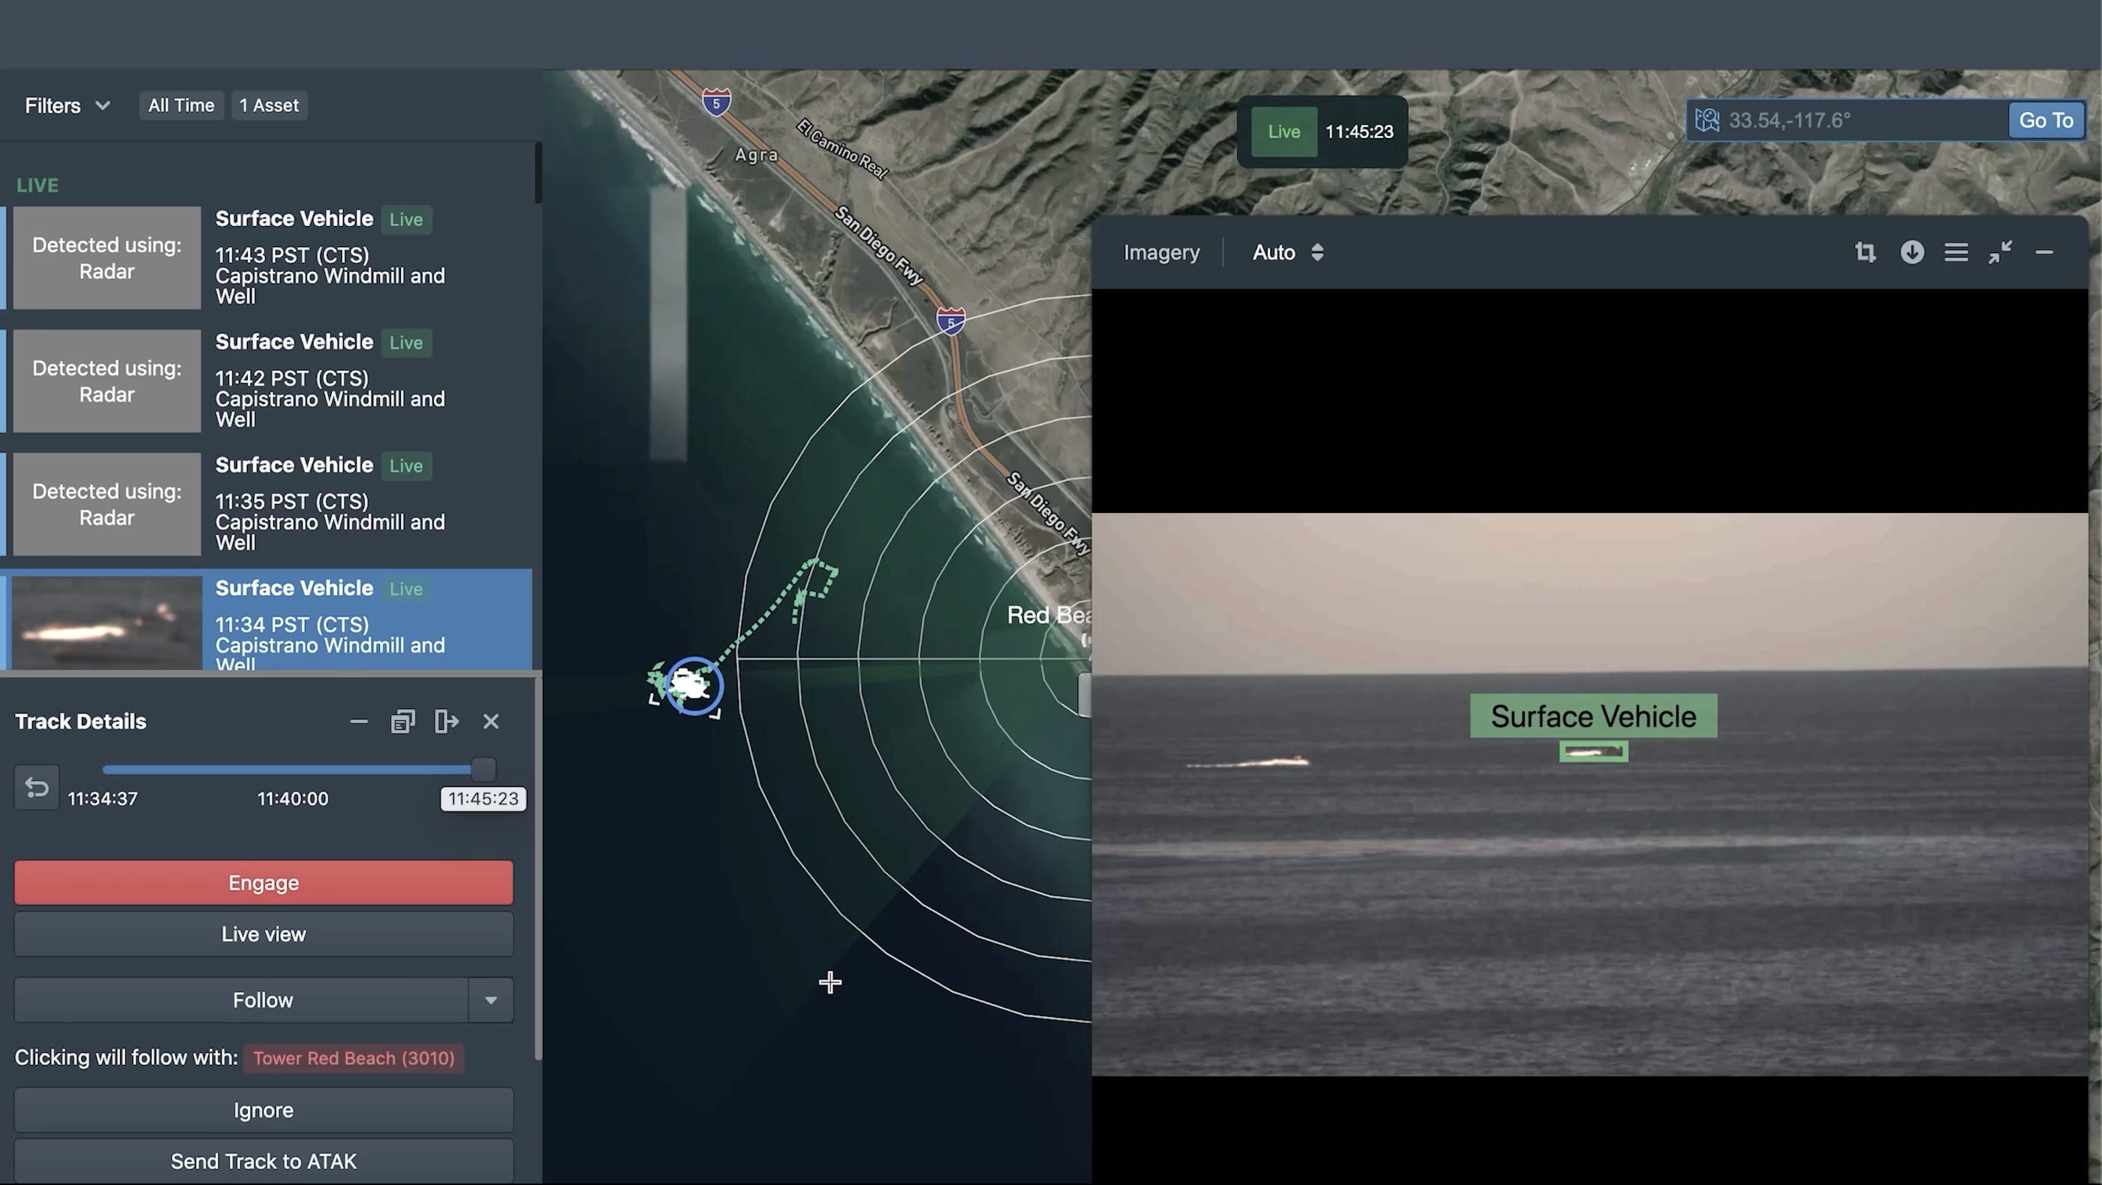Open the Imagery label in the video panel
Screen dimensions: 2102x1185
pos(1161,252)
